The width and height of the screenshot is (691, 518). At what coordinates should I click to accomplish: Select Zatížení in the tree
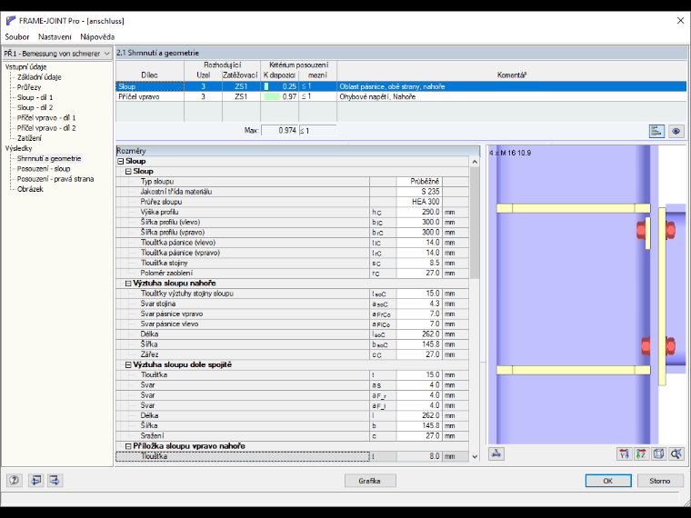(29, 138)
